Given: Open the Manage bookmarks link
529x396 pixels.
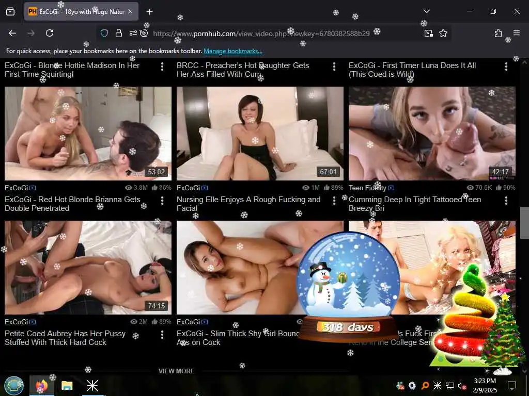Looking at the screenshot, I should click(x=233, y=51).
